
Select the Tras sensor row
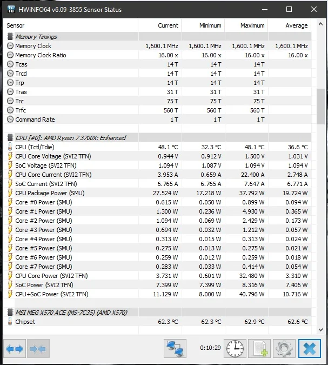(x=158, y=92)
